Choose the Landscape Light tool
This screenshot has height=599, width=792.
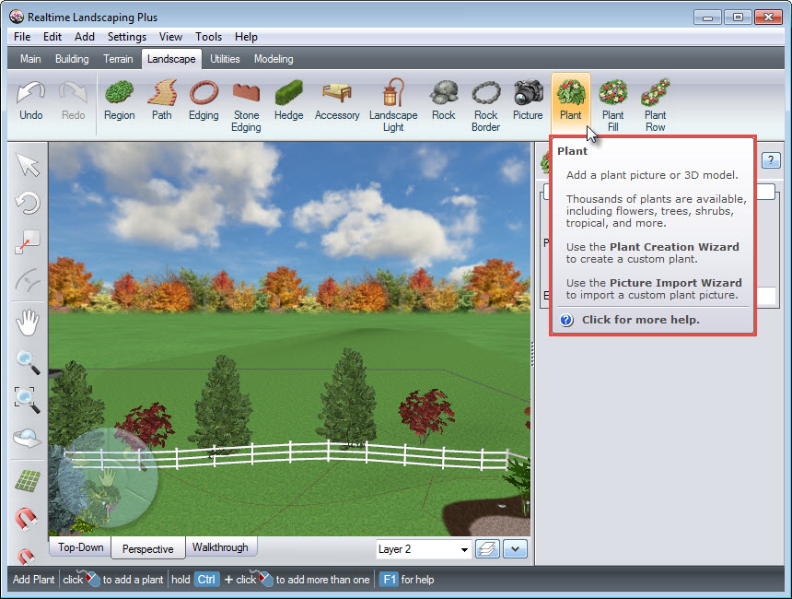click(393, 106)
